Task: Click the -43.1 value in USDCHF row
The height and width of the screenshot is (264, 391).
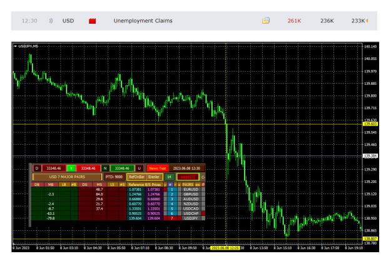Action: tap(51, 213)
